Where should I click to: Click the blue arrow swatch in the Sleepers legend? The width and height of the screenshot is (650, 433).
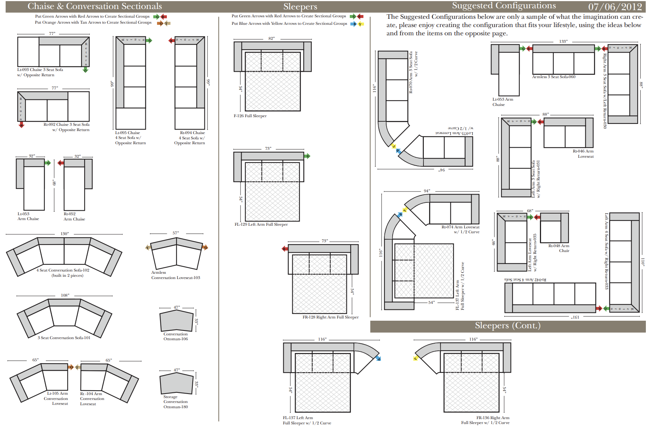[x=353, y=24]
